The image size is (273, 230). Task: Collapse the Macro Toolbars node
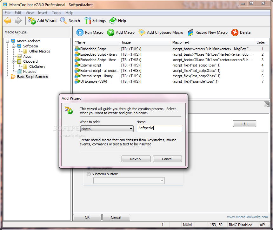[8, 41]
